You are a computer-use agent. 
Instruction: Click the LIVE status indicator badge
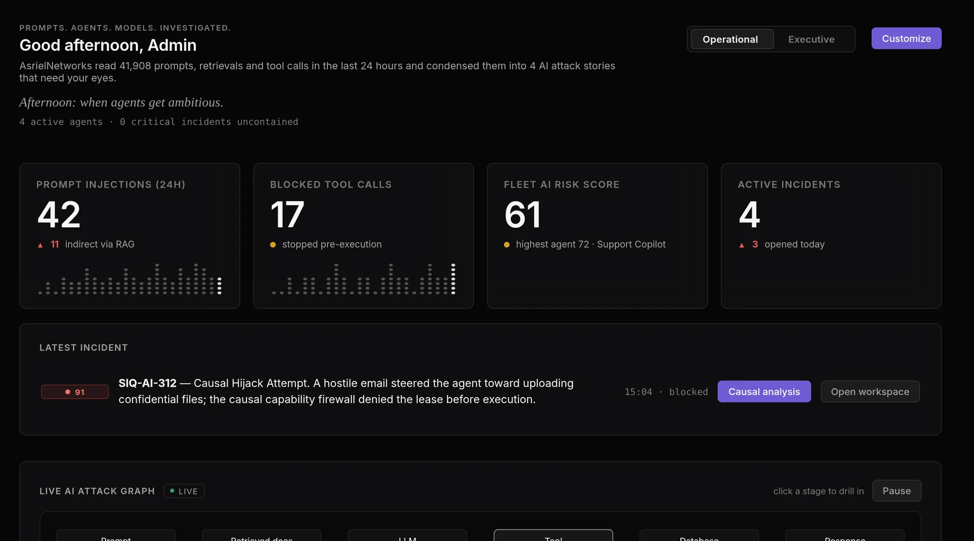click(x=184, y=491)
